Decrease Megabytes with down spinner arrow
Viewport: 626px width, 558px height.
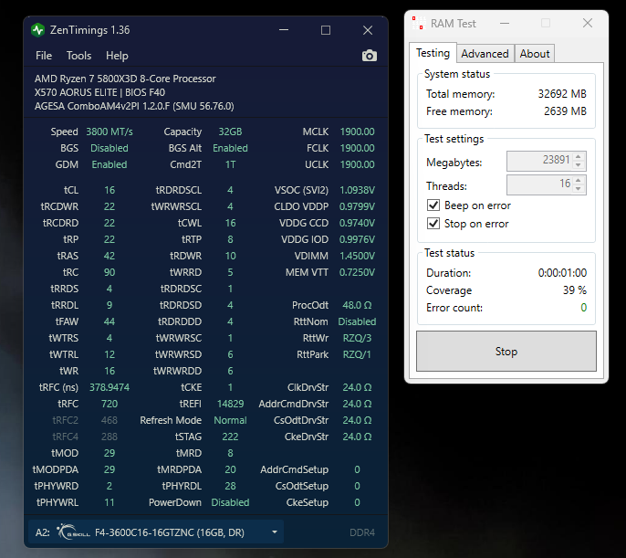point(579,165)
